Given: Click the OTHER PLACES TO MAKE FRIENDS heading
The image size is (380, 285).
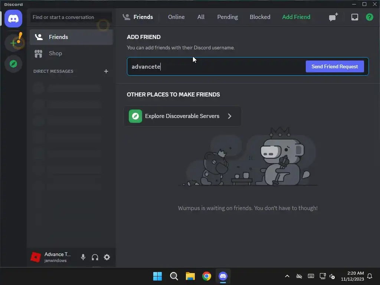Looking at the screenshot, I should pos(173,95).
